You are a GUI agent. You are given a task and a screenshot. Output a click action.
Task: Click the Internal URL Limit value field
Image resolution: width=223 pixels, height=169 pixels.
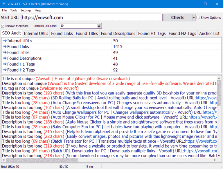[x=79, y=26]
